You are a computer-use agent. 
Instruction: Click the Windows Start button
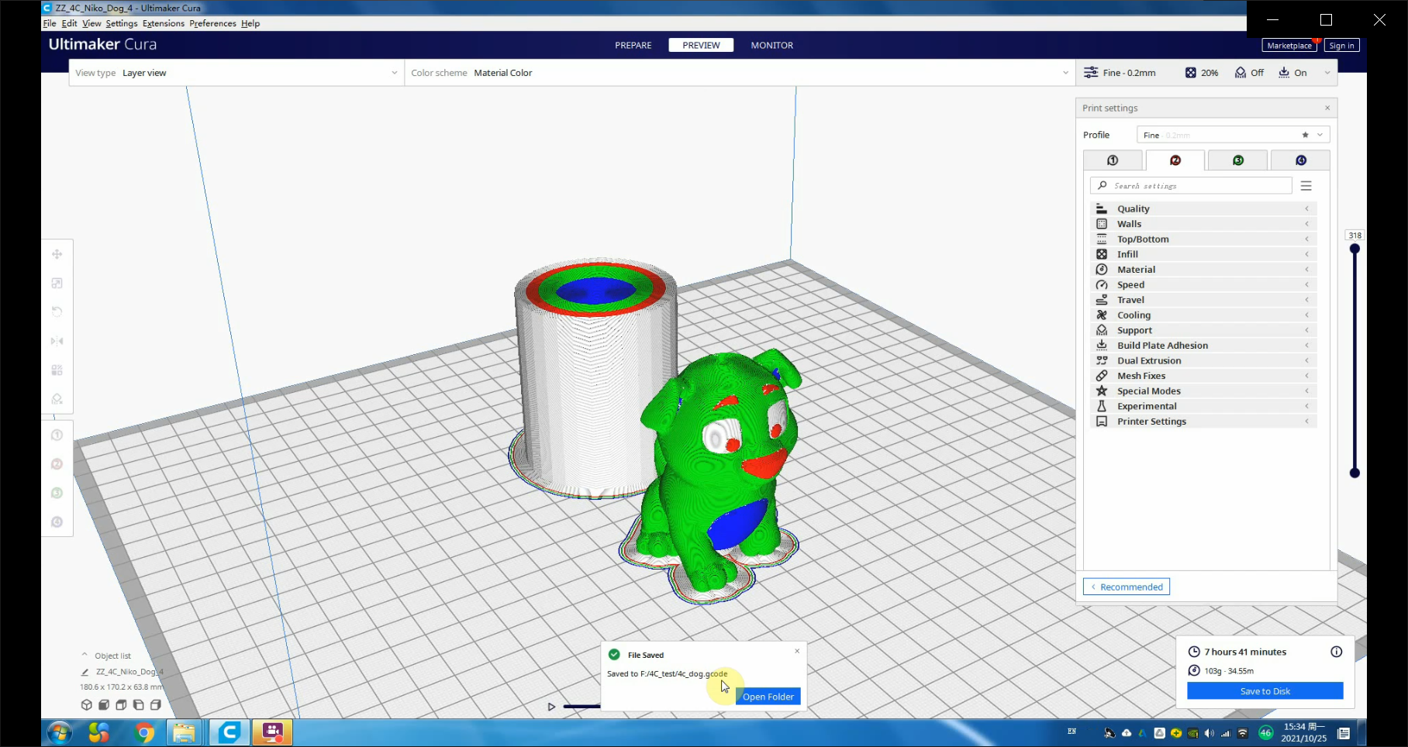[x=60, y=732]
